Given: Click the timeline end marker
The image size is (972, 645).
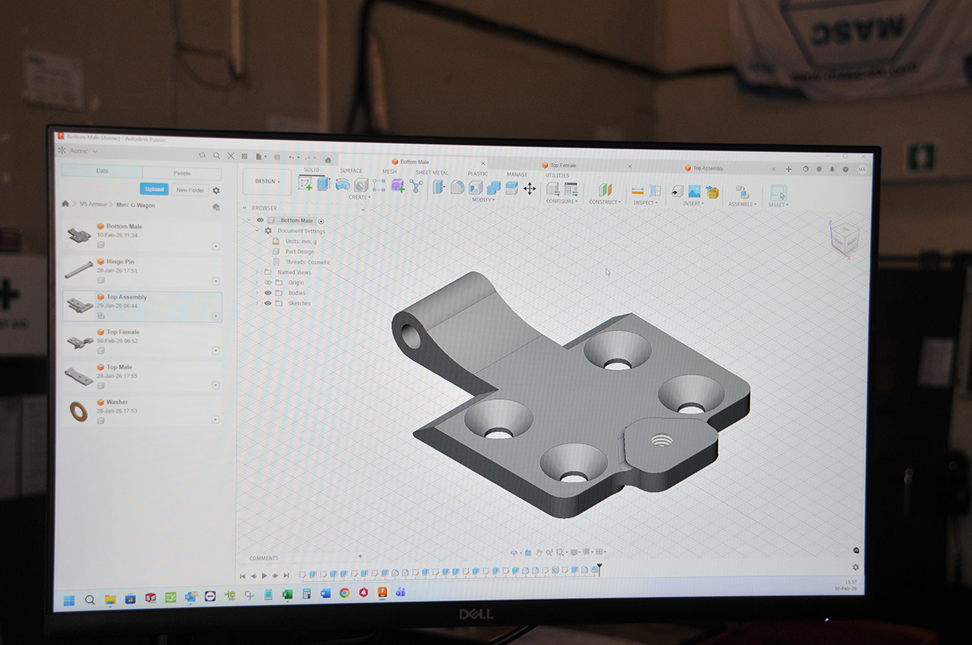Looking at the screenshot, I should tap(599, 568).
